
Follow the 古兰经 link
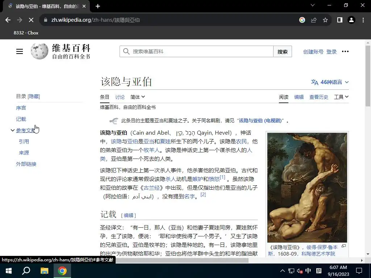click(152, 188)
